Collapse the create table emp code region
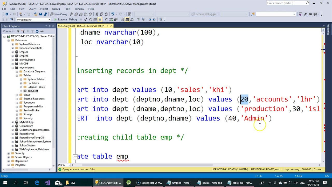The image size is (332, 187). coord(75,157)
